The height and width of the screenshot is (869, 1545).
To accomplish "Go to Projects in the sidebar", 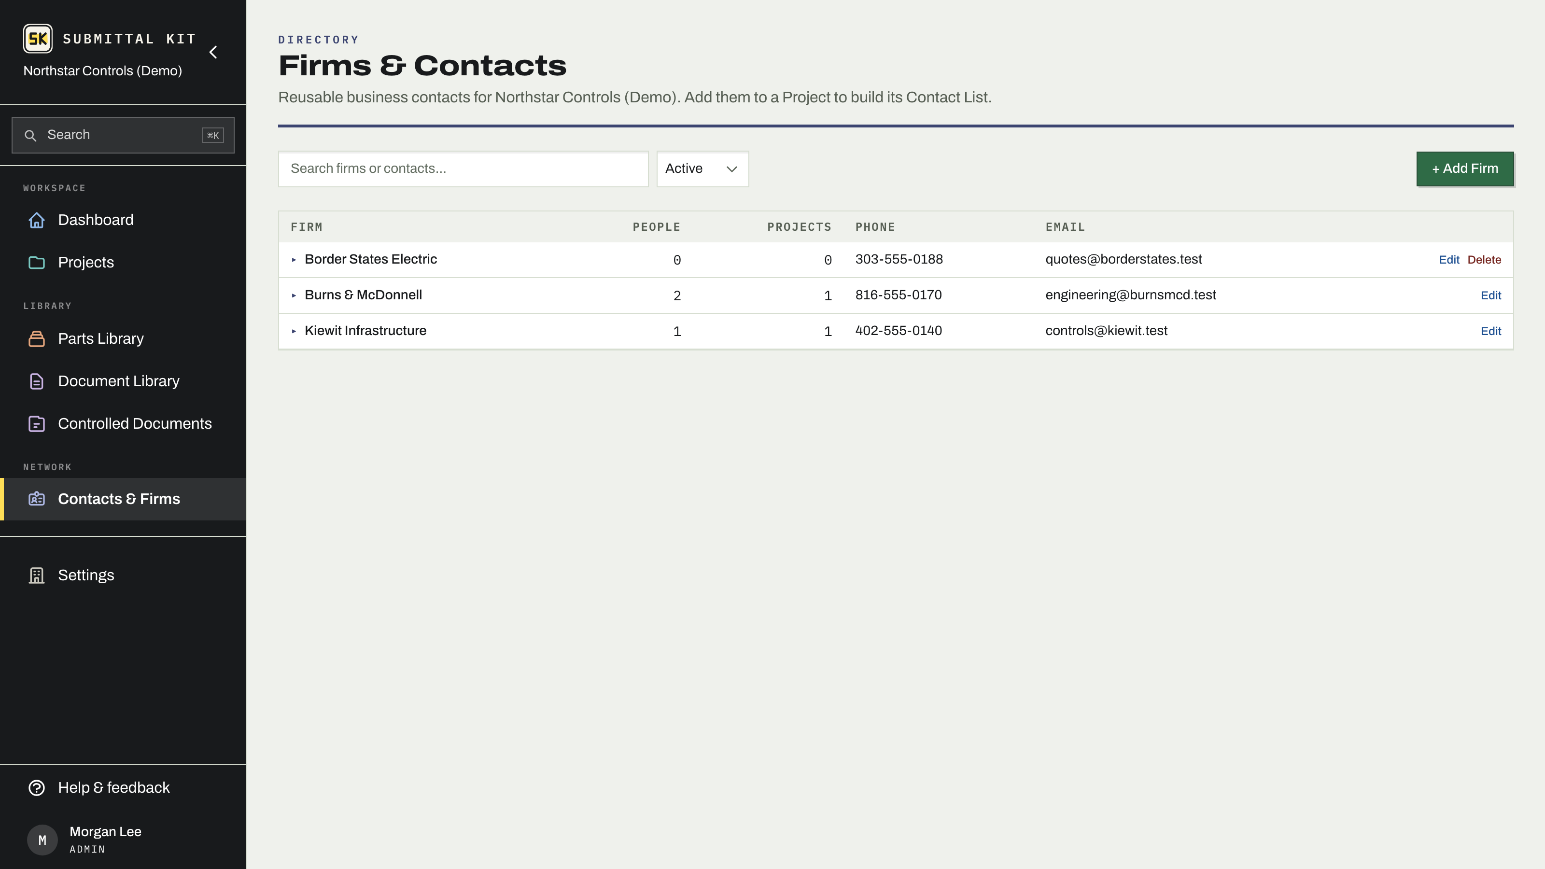I will click(x=123, y=263).
